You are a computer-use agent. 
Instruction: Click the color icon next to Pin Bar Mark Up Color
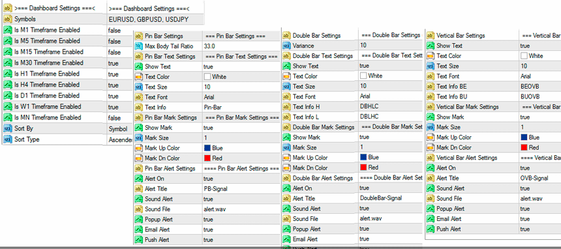(x=139, y=148)
